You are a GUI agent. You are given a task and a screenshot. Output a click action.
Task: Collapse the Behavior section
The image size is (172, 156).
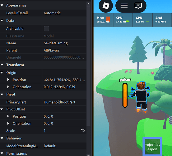tap(2, 138)
